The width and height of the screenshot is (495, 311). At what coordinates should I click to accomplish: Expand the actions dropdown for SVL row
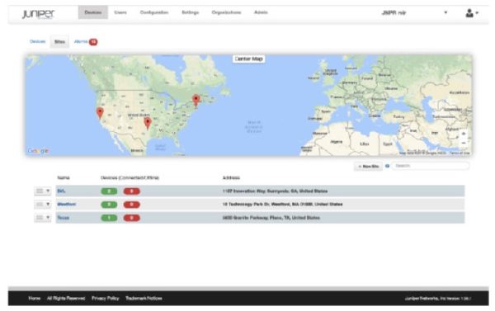click(x=43, y=191)
